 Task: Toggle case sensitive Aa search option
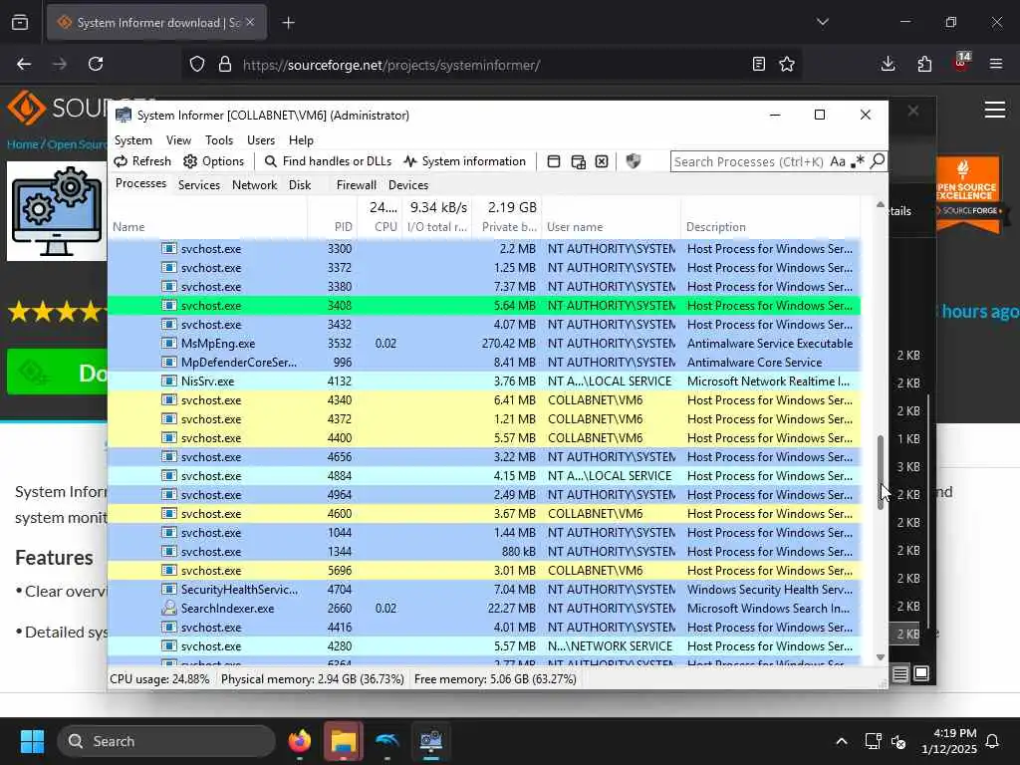pyautogui.click(x=838, y=161)
